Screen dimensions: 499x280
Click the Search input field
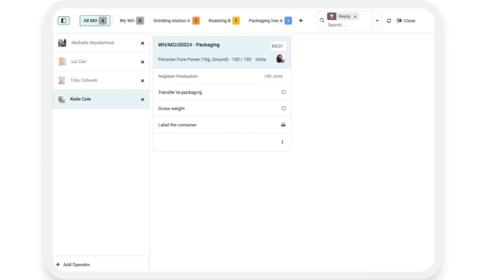(x=348, y=25)
